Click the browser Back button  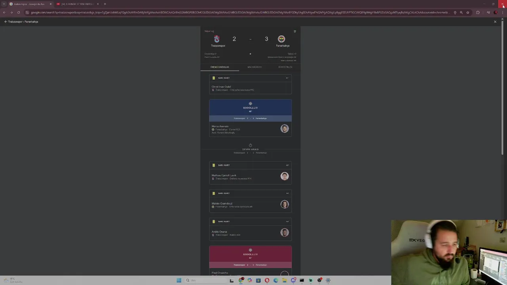4,12
